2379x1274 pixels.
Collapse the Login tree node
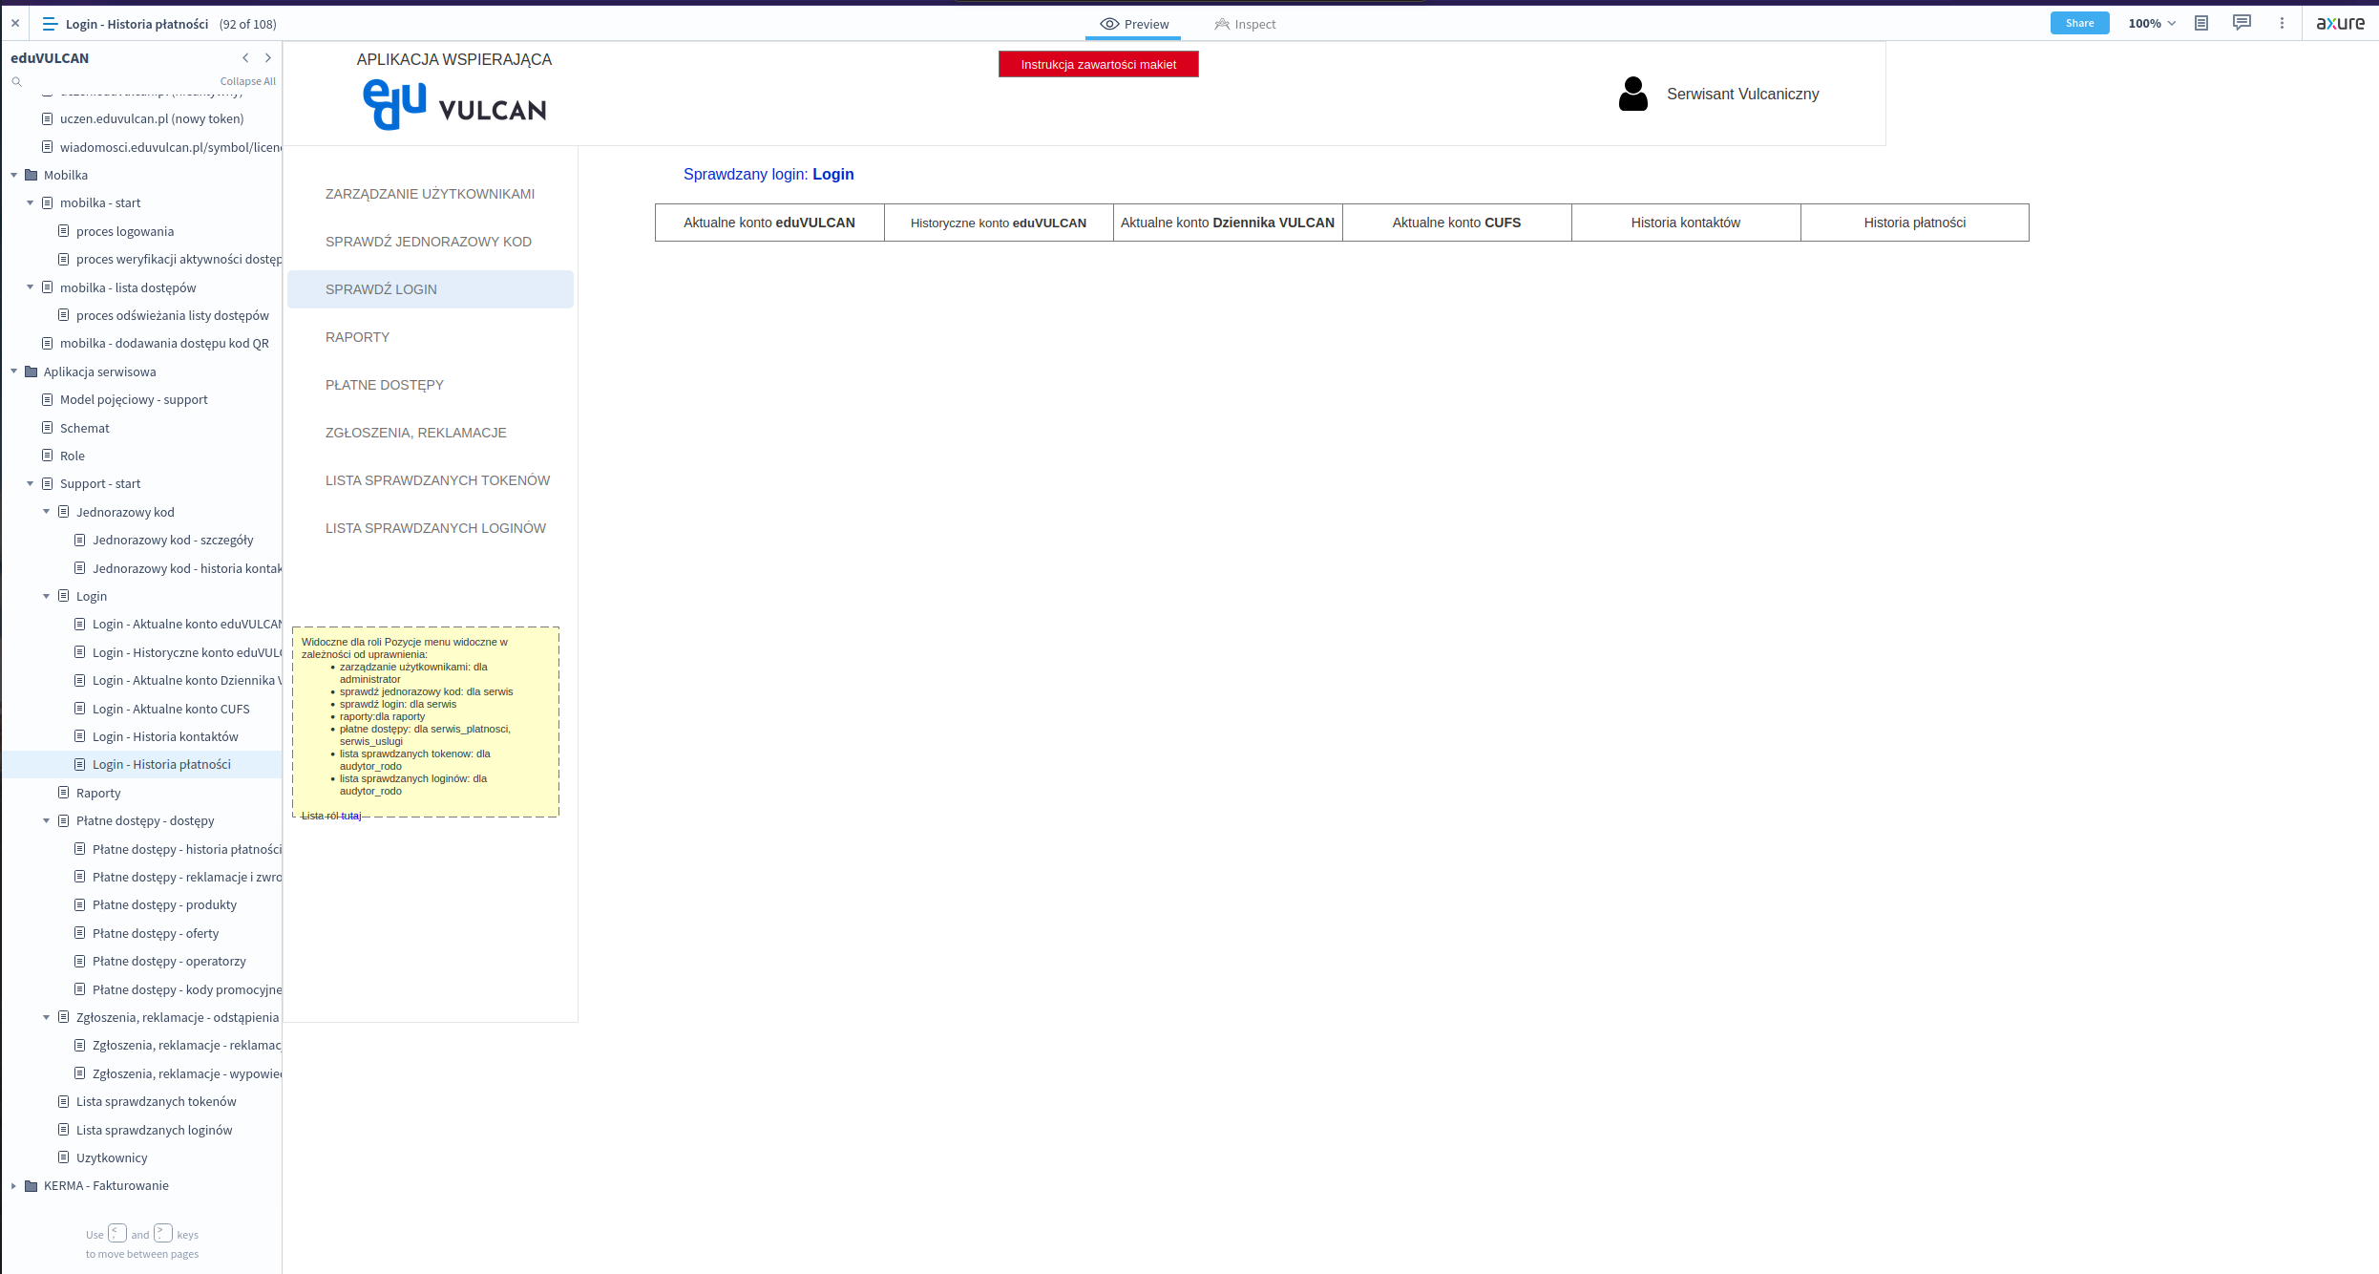click(47, 596)
